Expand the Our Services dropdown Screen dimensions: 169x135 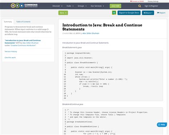coord(97,6)
